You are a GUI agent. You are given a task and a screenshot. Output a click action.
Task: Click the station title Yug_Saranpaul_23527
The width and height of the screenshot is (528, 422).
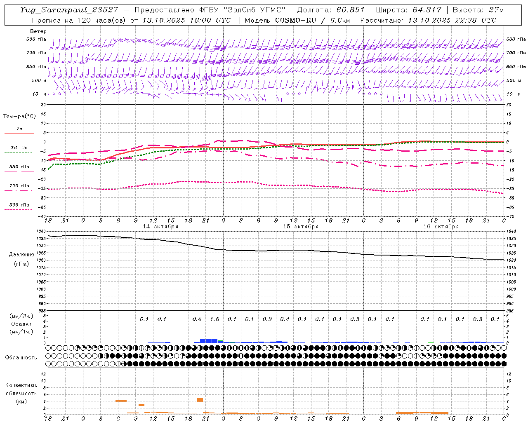click(69, 10)
